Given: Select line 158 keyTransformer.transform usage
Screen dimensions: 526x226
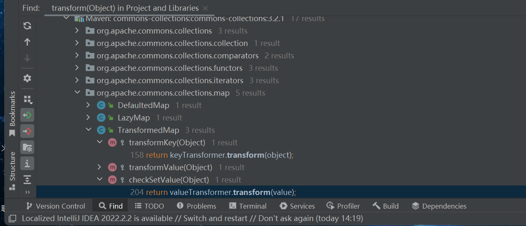Looking at the screenshot, I should [212, 155].
